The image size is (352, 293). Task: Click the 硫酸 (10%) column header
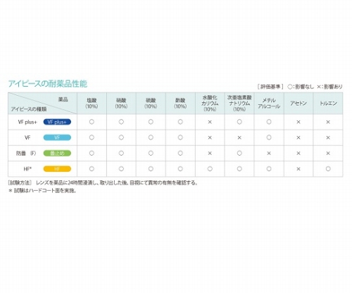coord(151,104)
